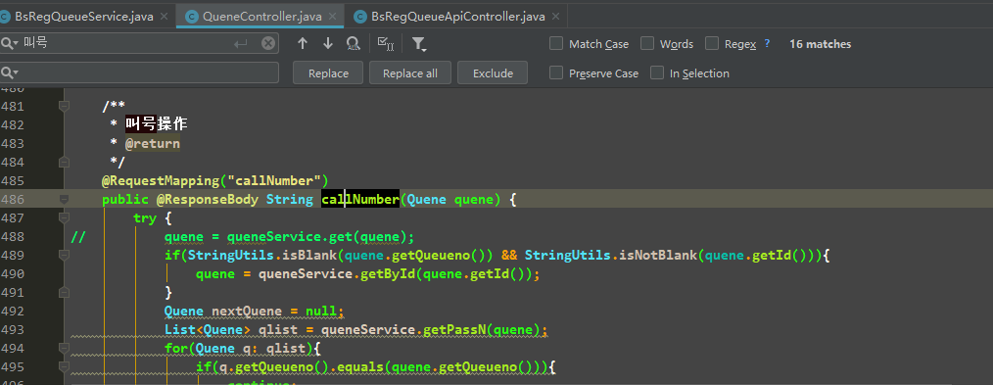Click the BsRegQueueApiController.java class file icon
The width and height of the screenshot is (993, 385).
pos(360,17)
